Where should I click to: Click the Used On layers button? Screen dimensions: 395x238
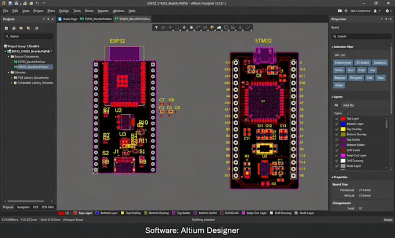click(x=348, y=105)
